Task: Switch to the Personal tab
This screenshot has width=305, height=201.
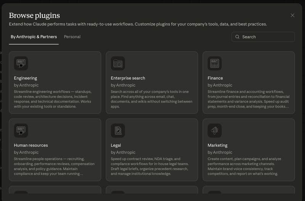Action: [72, 37]
